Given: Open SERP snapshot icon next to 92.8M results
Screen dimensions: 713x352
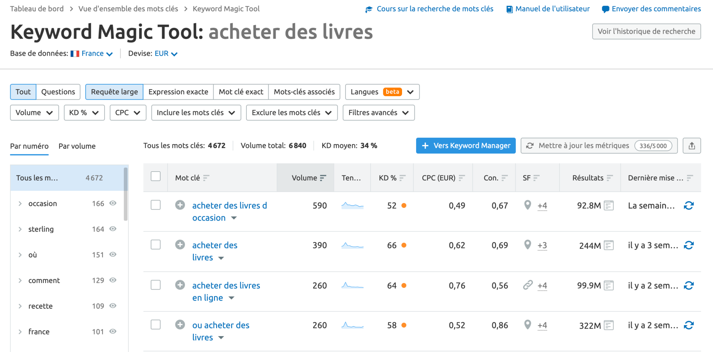Looking at the screenshot, I should pos(608,205).
